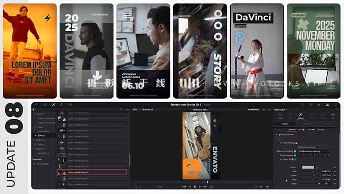This screenshot has height=194, width=344.
Task: Toggle keyframe dot for Red value
Action: point(335,171)
